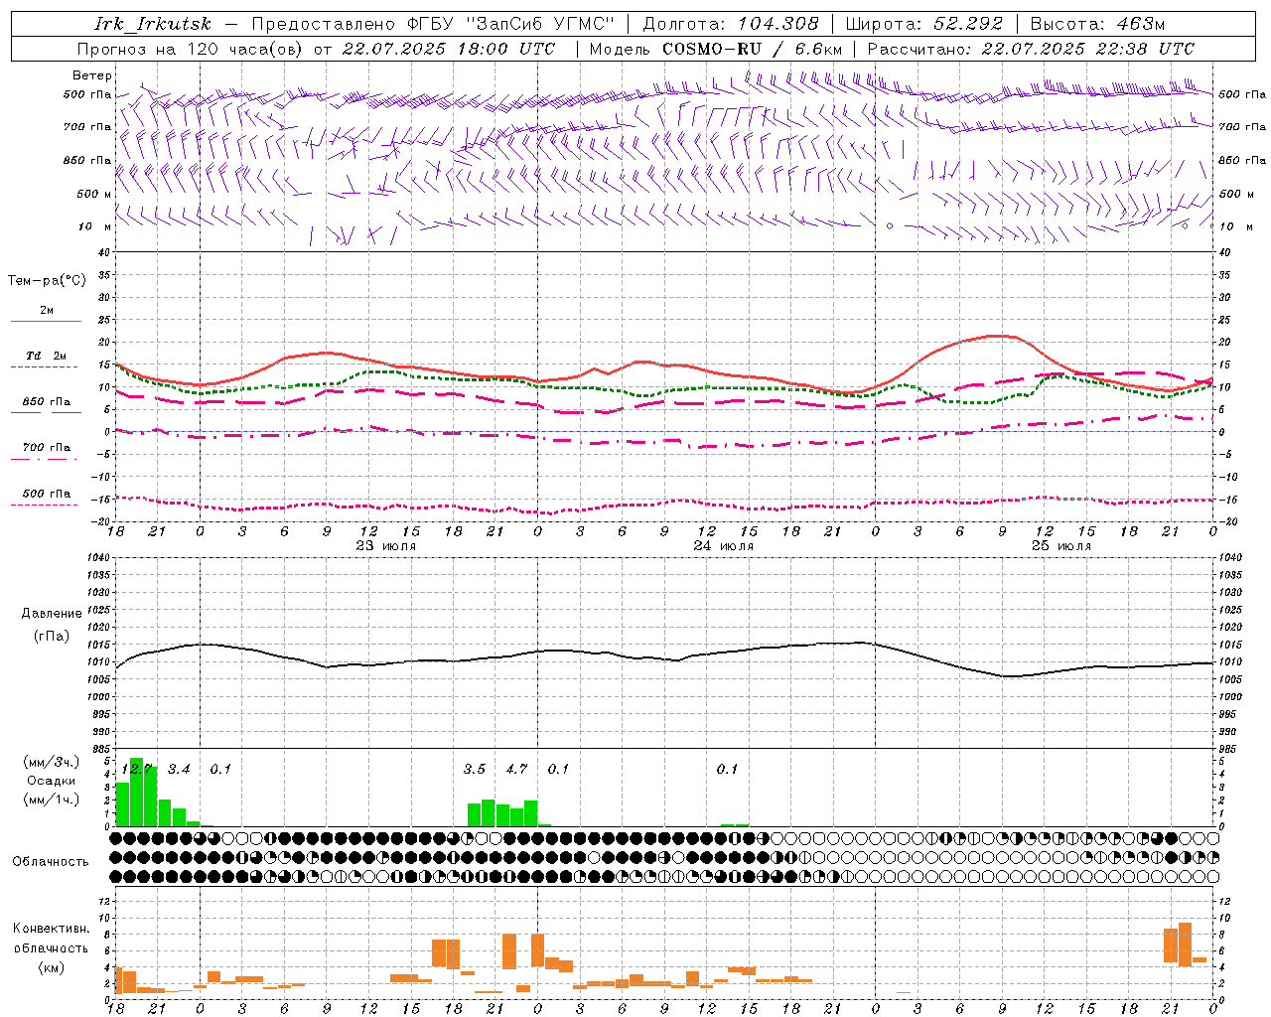Click the "0.1" precipitation value right of 4.7

pyautogui.click(x=558, y=769)
